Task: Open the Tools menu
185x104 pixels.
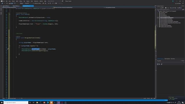Action: click(x=32, y=1)
